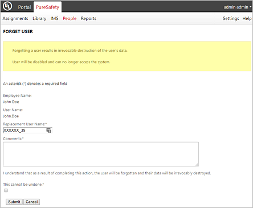Screen dimensions: 253x208
Task: Click inside the Comments text area
Action: tap(101, 154)
